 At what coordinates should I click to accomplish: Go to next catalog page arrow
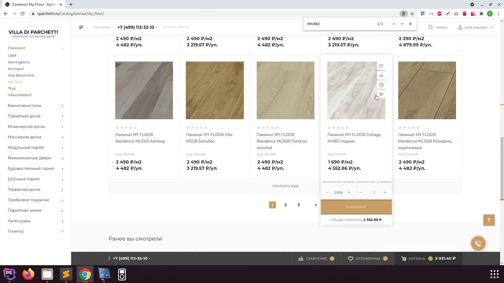tap(315, 205)
